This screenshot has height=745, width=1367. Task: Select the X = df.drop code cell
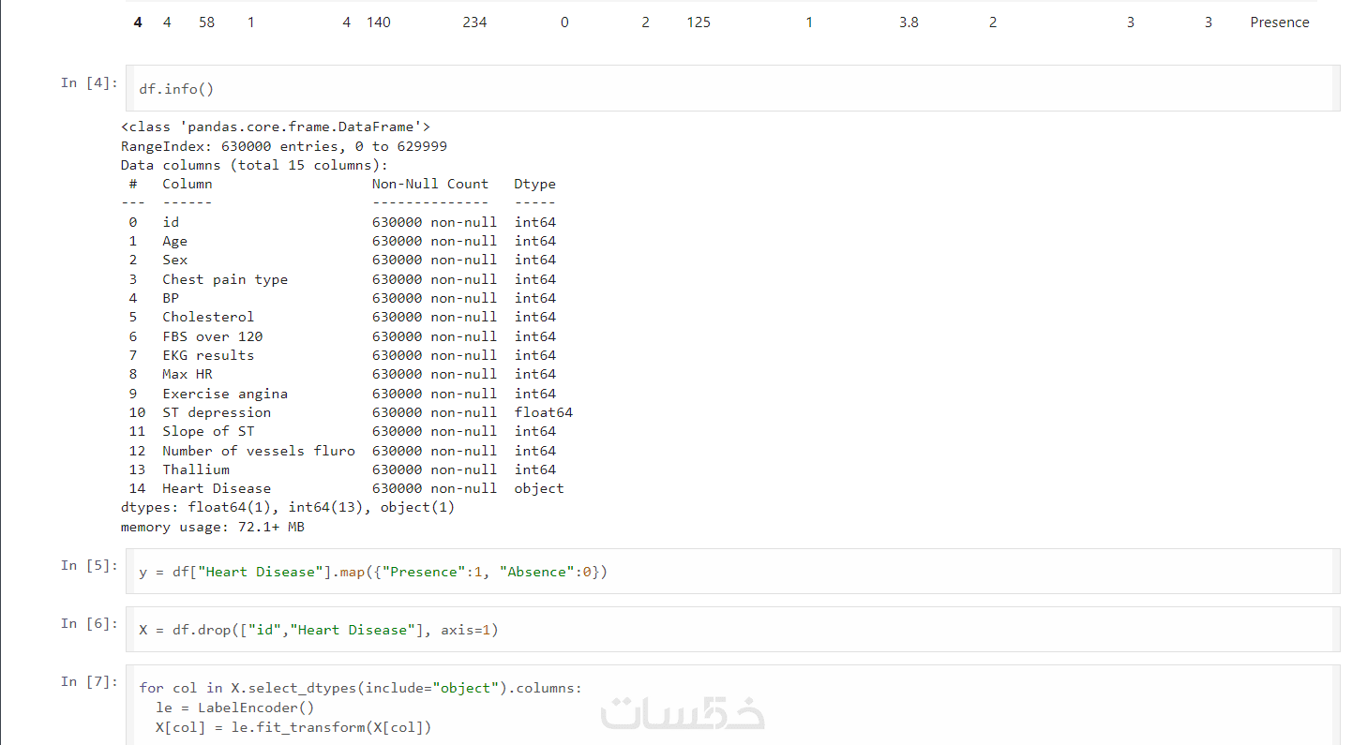[x=732, y=630]
